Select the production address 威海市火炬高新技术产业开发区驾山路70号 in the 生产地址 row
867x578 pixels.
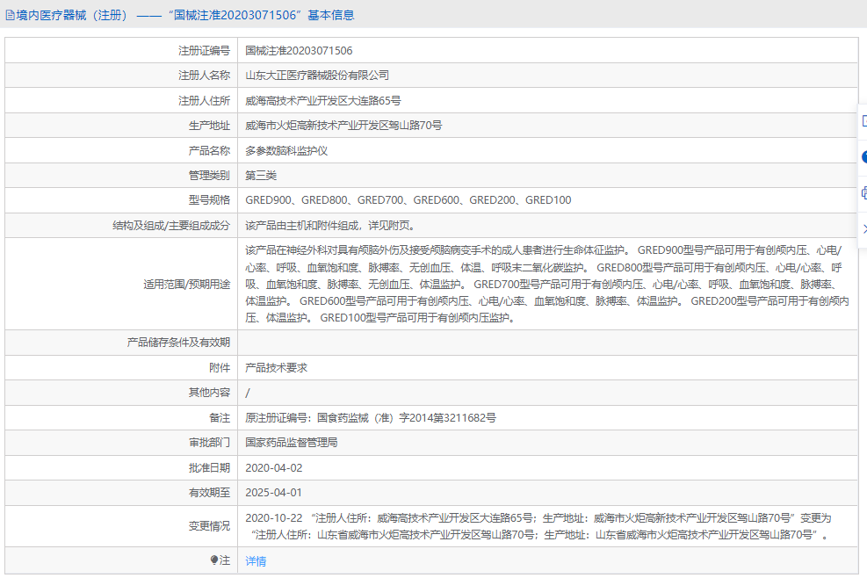point(343,126)
